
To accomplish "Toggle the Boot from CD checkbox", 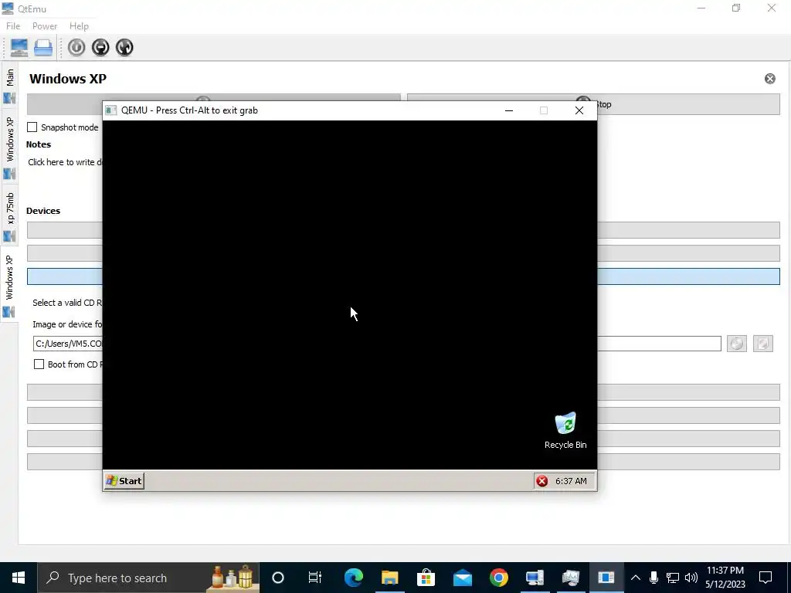I will 39,364.
